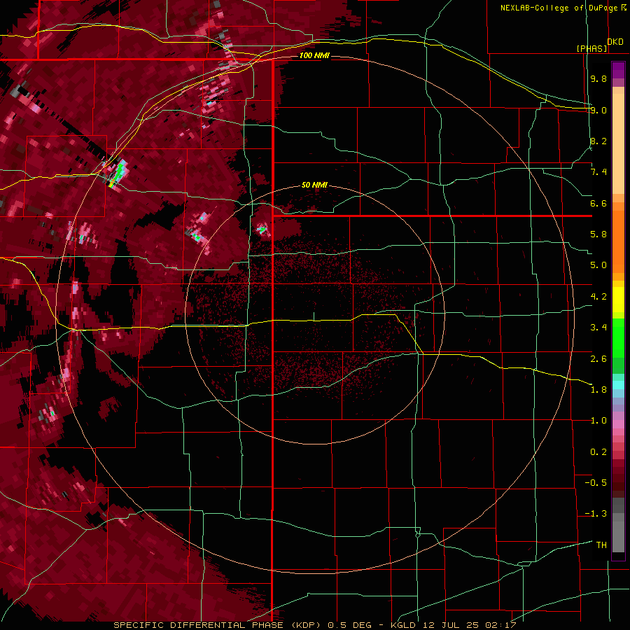
Task: Click the 3.4 value on color scale
Action: (598, 328)
